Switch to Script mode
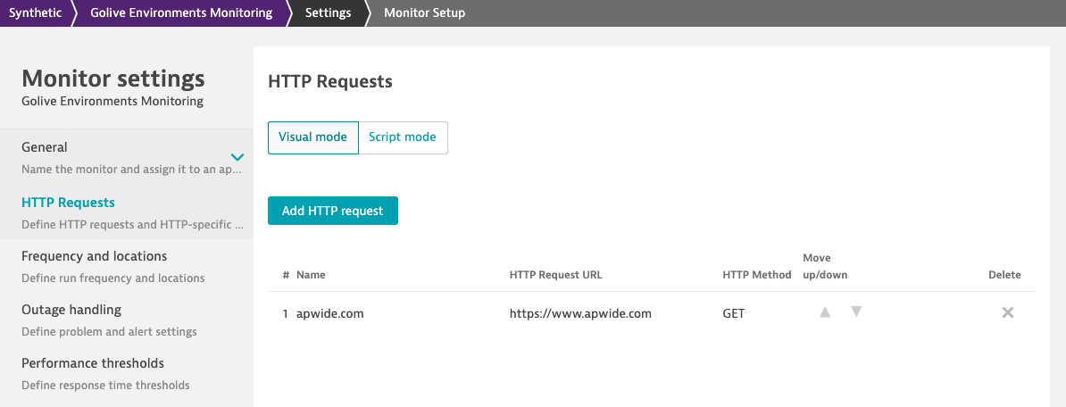1066x407 pixels. (403, 137)
